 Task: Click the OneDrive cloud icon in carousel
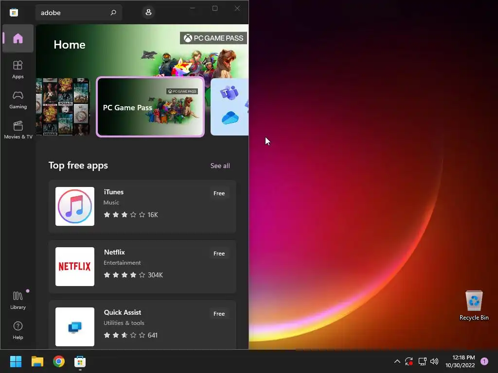tap(230, 118)
